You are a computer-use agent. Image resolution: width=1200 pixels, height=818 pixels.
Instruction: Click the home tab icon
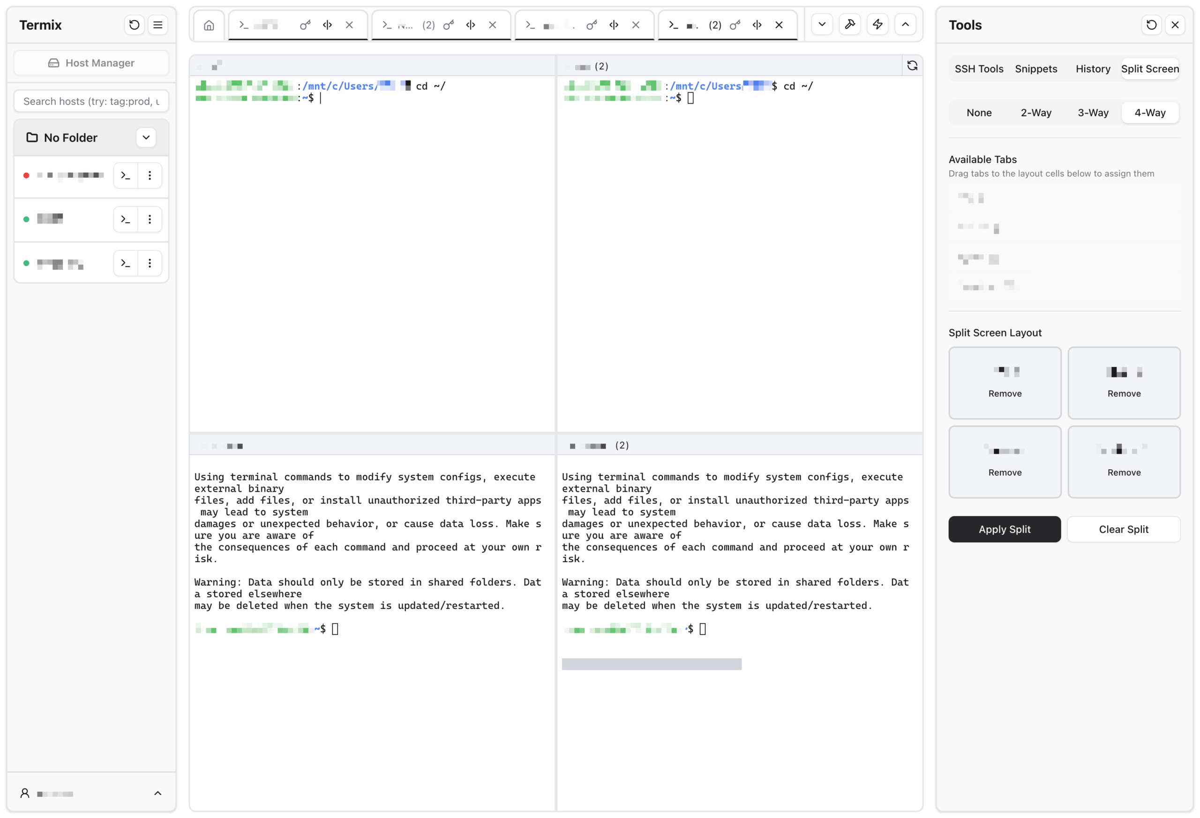209,25
